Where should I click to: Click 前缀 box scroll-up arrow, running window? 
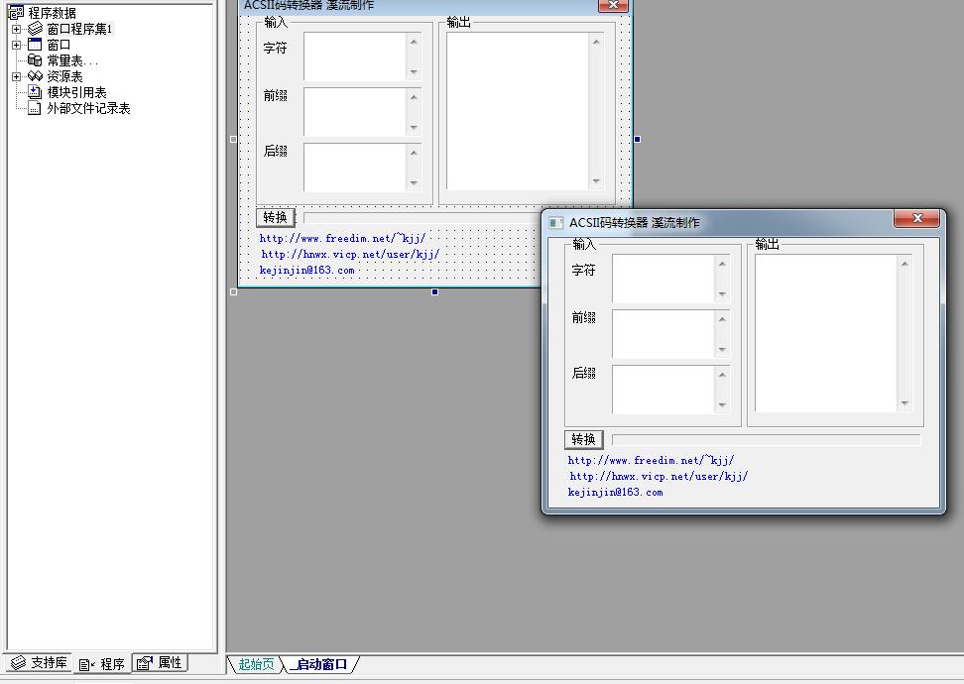point(722,319)
